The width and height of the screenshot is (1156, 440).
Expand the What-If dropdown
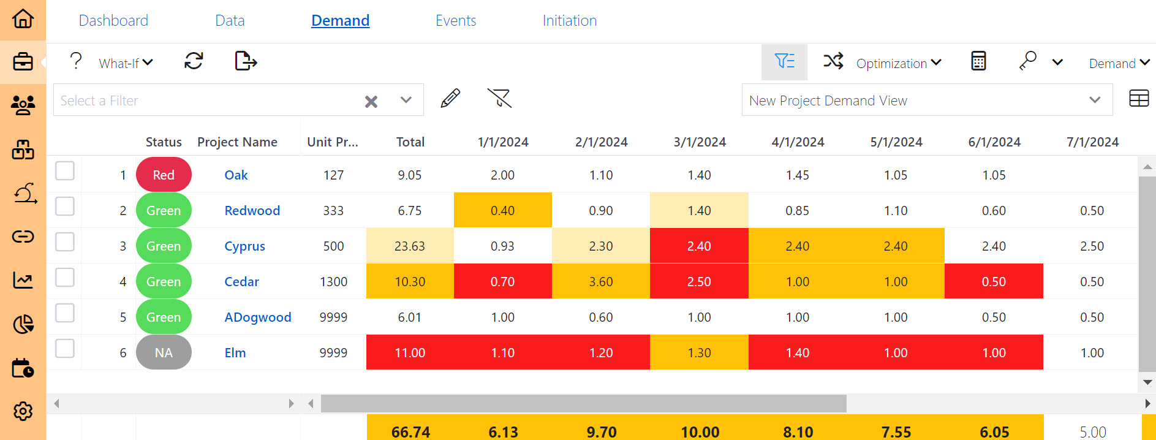pyautogui.click(x=126, y=63)
